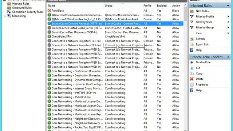Open the Filter by State submenu arrow

[228, 22]
